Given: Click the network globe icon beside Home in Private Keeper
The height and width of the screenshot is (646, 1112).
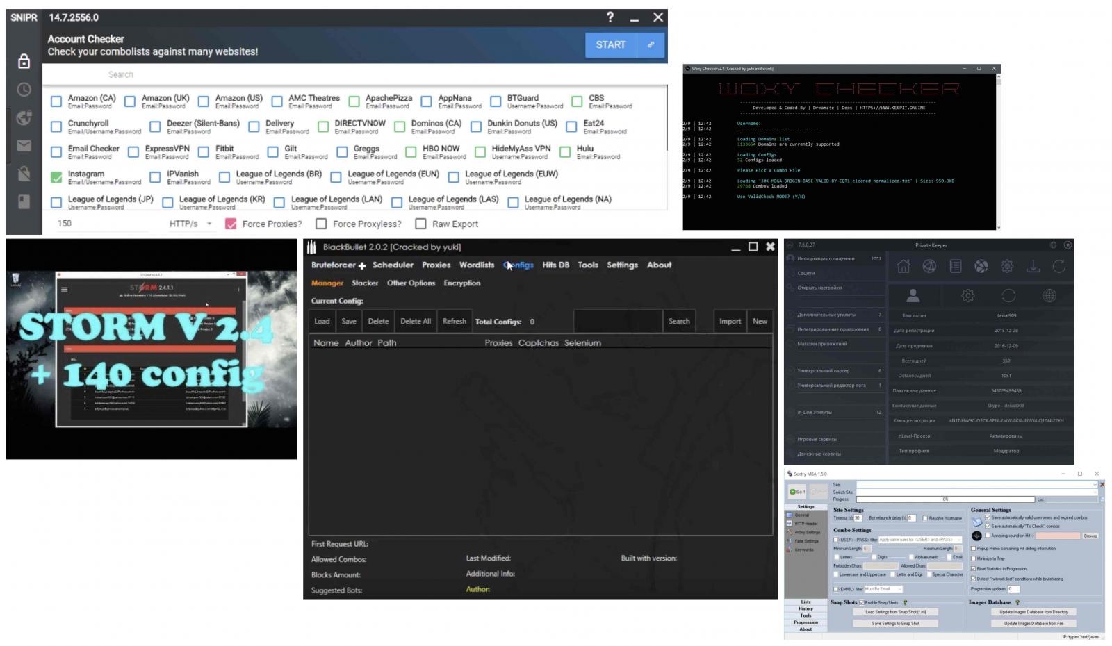Looking at the screenshot, I should pyautogui.click(x=929, y=266).
